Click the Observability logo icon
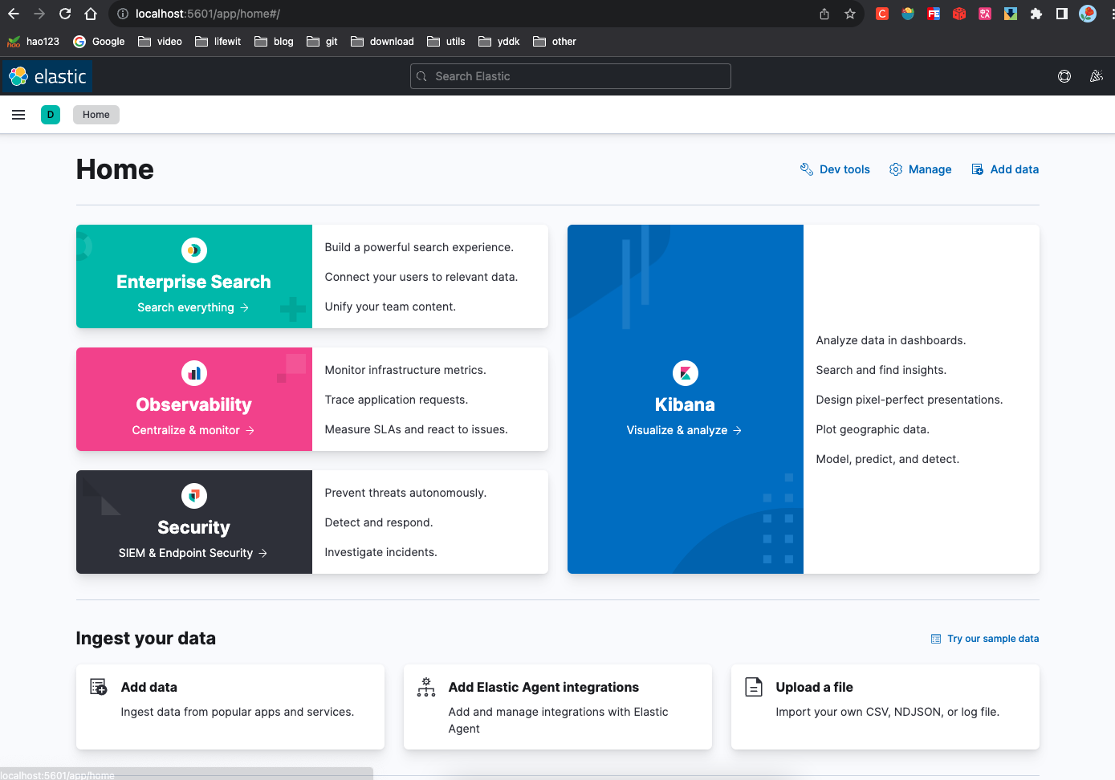Viewport: 1115px width, 780px height. point(194,373)
